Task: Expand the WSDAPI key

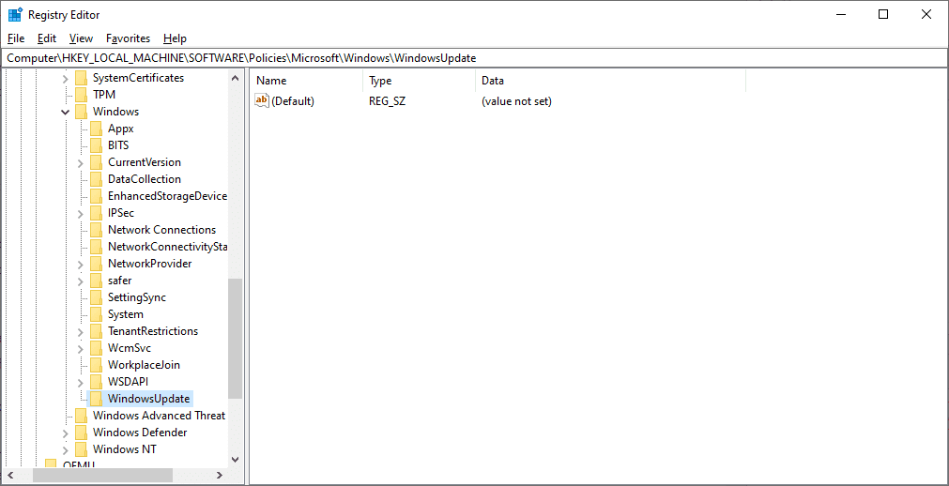Action: [81, 383]
